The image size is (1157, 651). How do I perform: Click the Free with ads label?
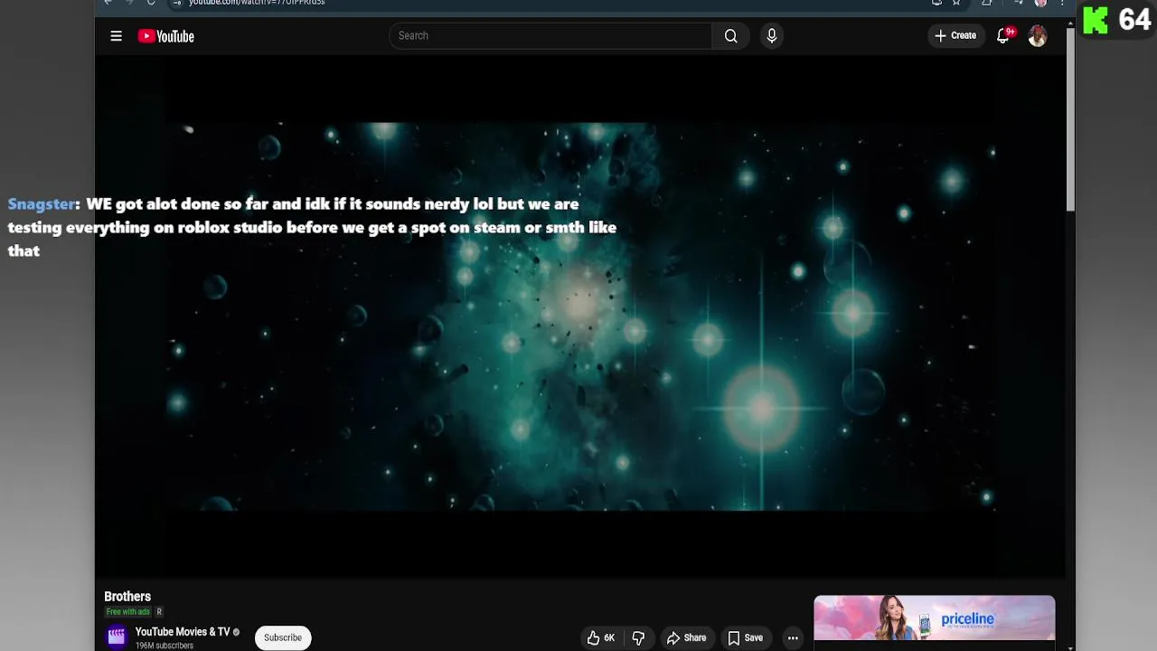127,612
